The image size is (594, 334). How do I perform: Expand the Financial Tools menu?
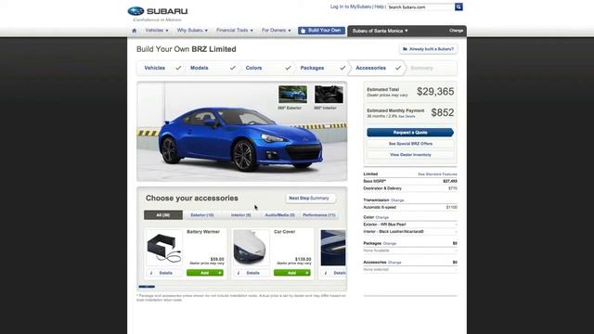coord(235,31)
